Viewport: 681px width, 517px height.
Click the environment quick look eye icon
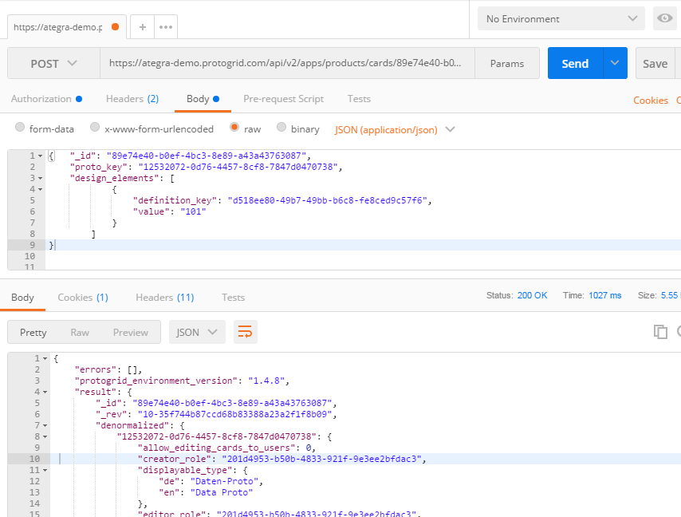[x=664, y=18]
